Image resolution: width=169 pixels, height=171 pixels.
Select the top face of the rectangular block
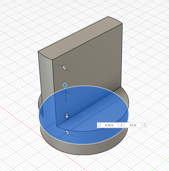80,38
